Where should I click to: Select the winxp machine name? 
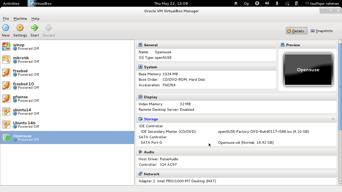click(x=19, y=45)
